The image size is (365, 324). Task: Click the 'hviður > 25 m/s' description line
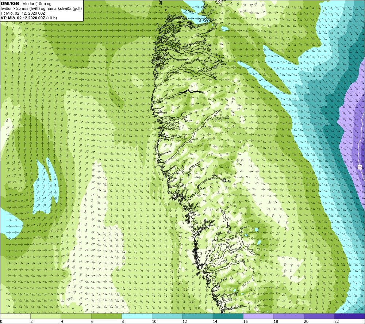point(41,8)
